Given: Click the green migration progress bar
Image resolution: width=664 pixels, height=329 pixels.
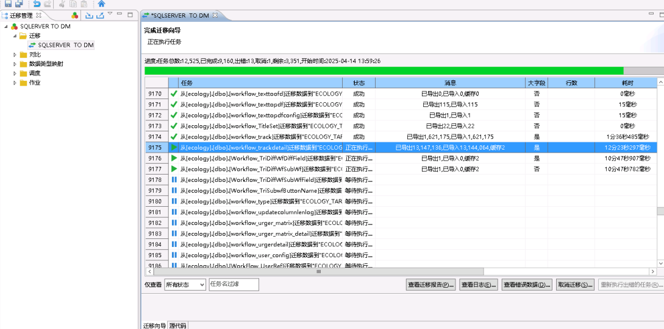Looking at the screenshot, I should pyautogui.click(x=384, y=71).
